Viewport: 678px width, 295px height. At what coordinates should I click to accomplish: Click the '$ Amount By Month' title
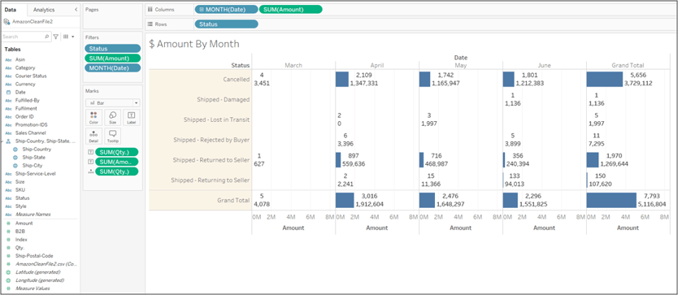194,44
